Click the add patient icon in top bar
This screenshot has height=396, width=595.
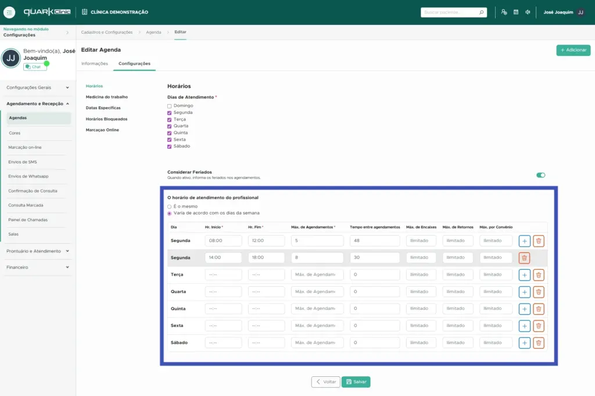coord(504,12)
